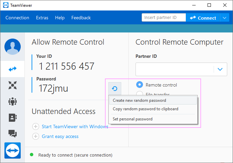Choose Copy random password to clipboard
This screenshot has width=233, height=163.
[153, 109]
